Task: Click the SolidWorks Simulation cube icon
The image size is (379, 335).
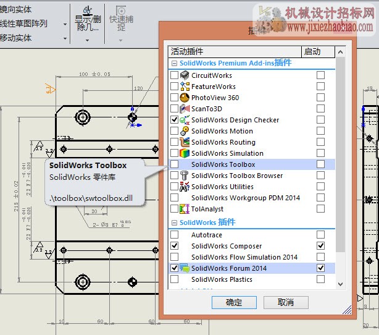Action: tap(185, 153)
